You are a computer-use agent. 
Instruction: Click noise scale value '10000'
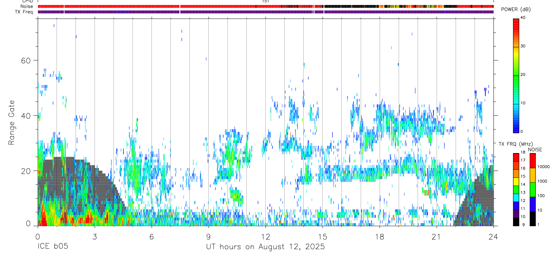(543, 167)
